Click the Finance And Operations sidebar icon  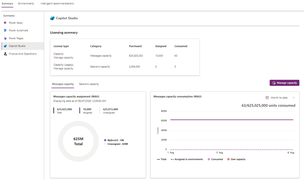pos(6,54)
